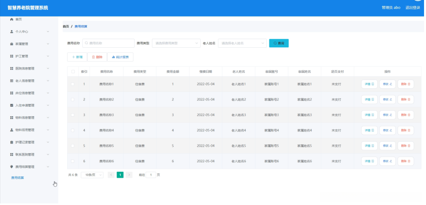The image size is (426, 205).
Task: Open 护理记录管理 menu
Action: click(29, 142)
